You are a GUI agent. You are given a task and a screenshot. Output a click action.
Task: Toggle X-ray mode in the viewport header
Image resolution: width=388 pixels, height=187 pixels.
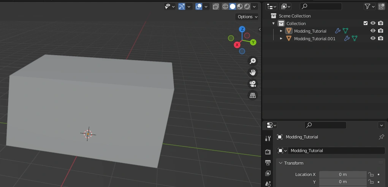pyautogui.click(x=215, y=6)
